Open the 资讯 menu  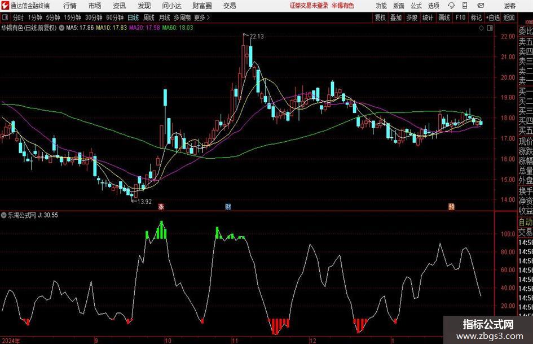click(120, 6)
